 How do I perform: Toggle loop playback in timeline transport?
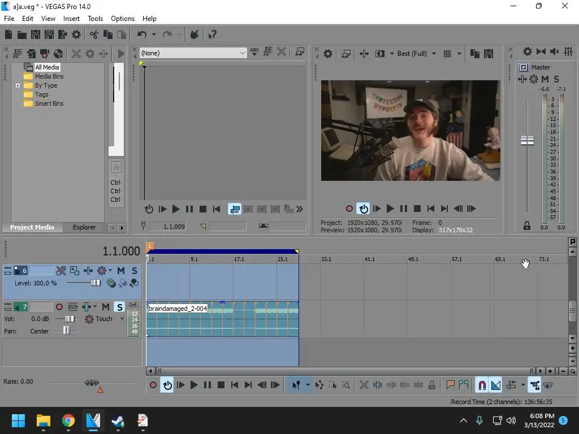point(167,385)
